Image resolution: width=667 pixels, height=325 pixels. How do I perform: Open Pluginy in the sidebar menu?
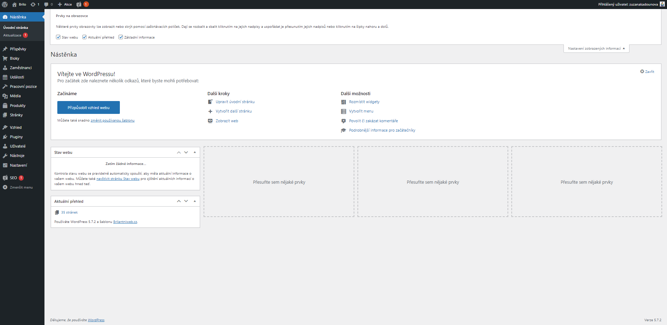point(16,137)
